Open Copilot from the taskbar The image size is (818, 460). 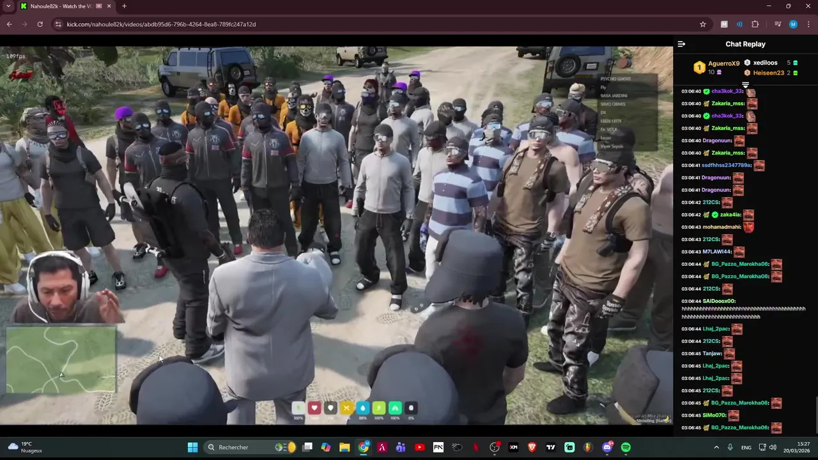pyautogui.click(x=326, y=447)
